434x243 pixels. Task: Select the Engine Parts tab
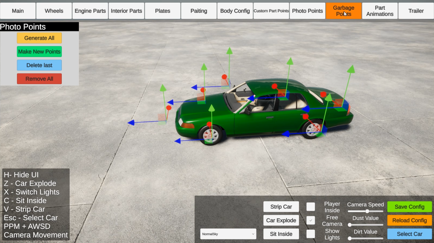(x=90, y=11)
